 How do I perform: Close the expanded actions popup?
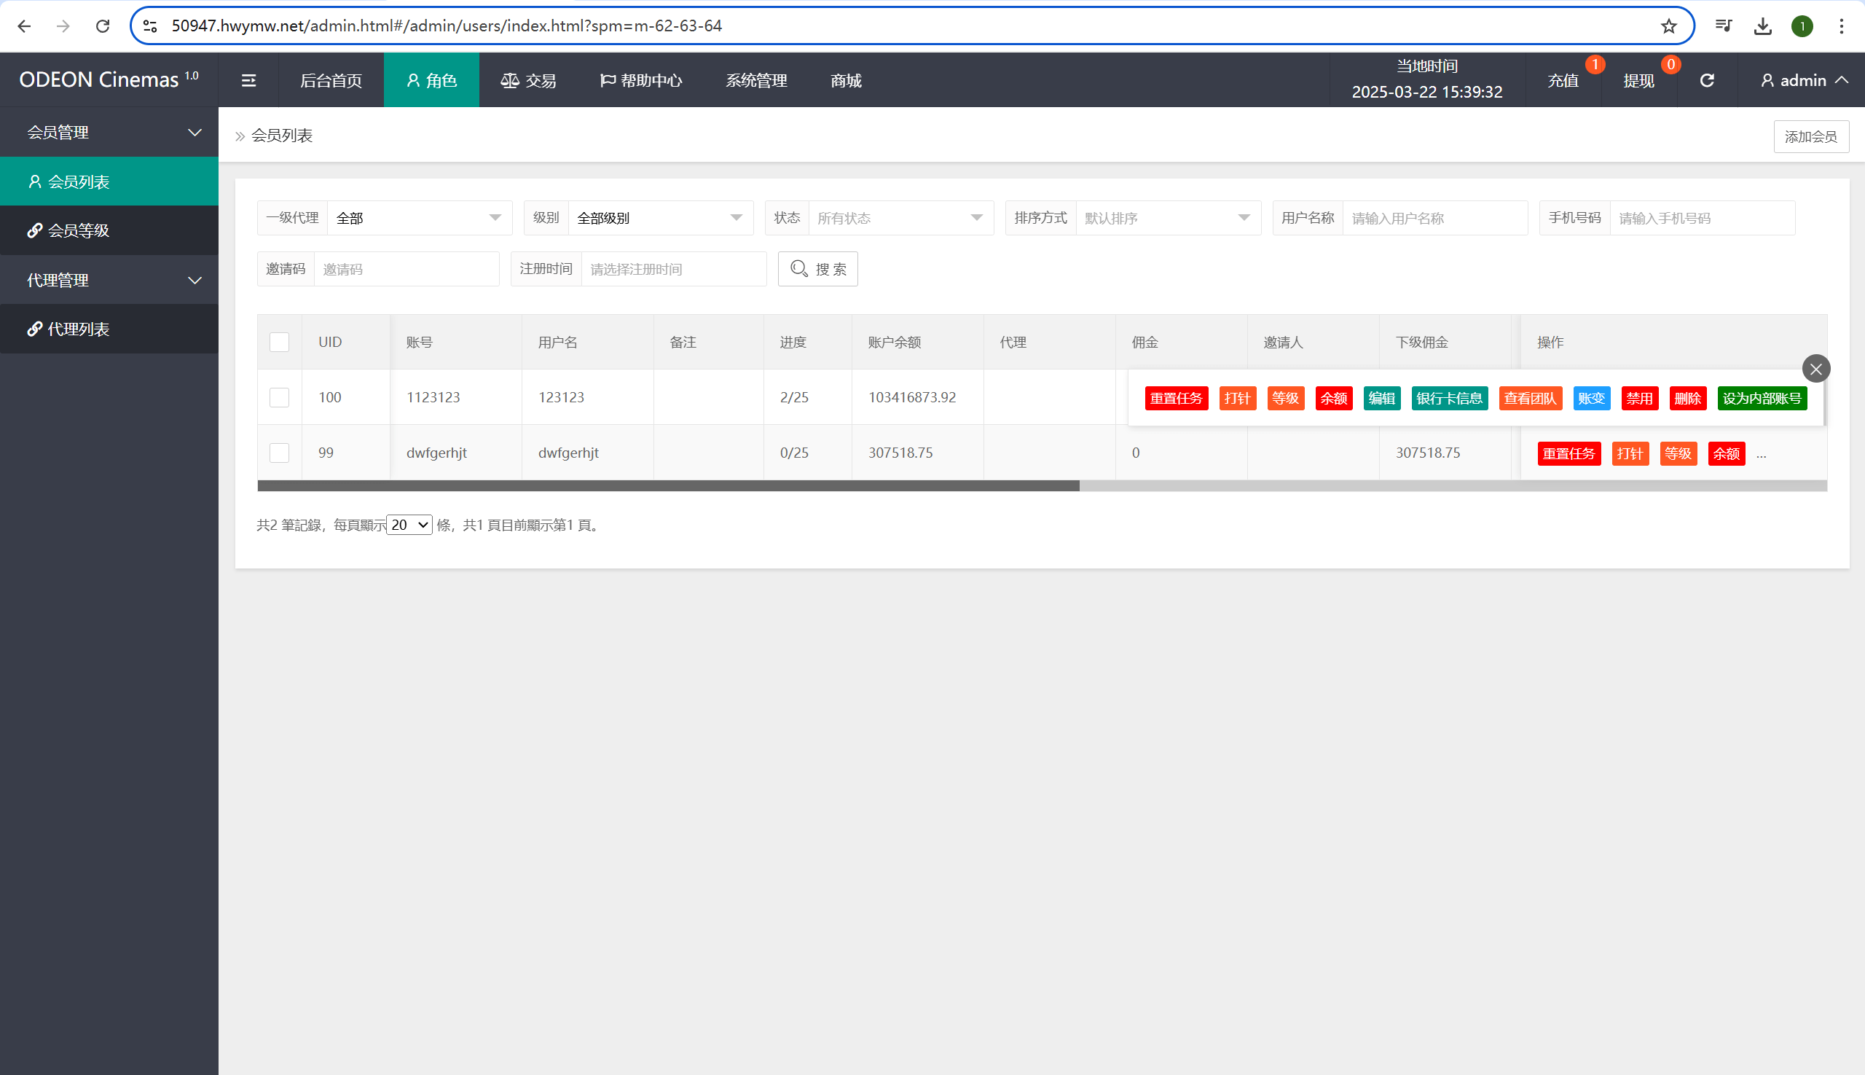(1815, 369)
